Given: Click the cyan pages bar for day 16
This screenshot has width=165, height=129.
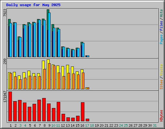Looking at the screenshot, I should pos(83,50).
